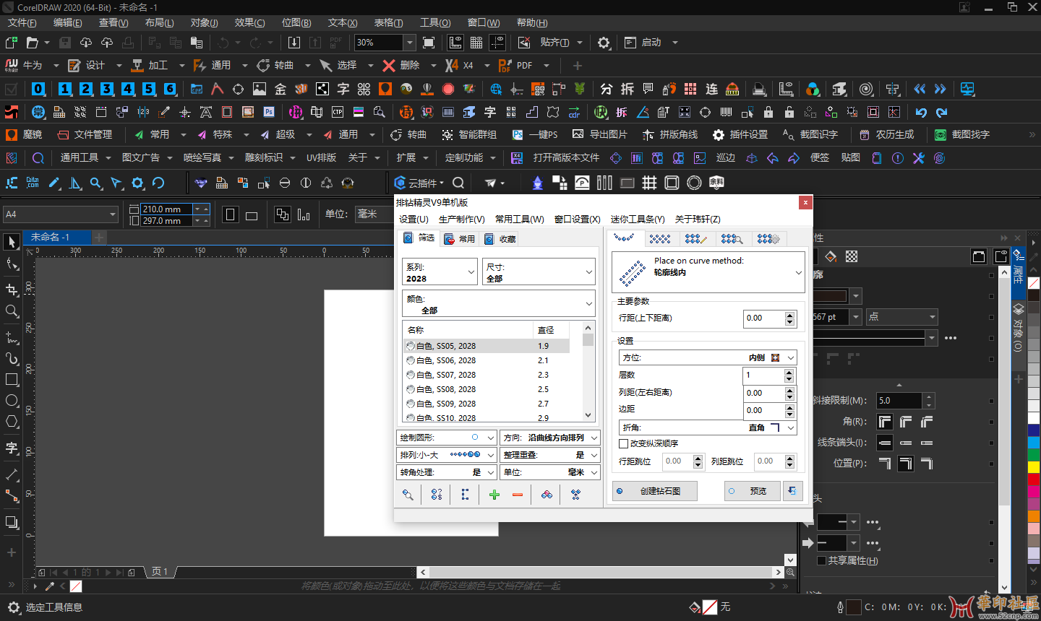Image resolution: width=1041 pixels, height=621 pixels.
Task: Open the 迷你工具条(Y) menu
Action: pyautogui.click(x=637, y=219)
